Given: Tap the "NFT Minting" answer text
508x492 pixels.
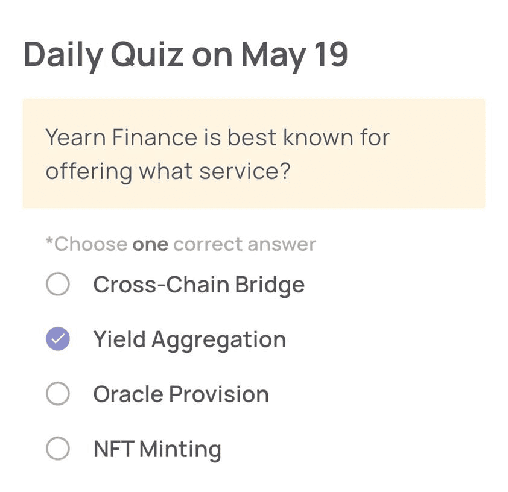Looking at the screenshot, I should 157,449.
